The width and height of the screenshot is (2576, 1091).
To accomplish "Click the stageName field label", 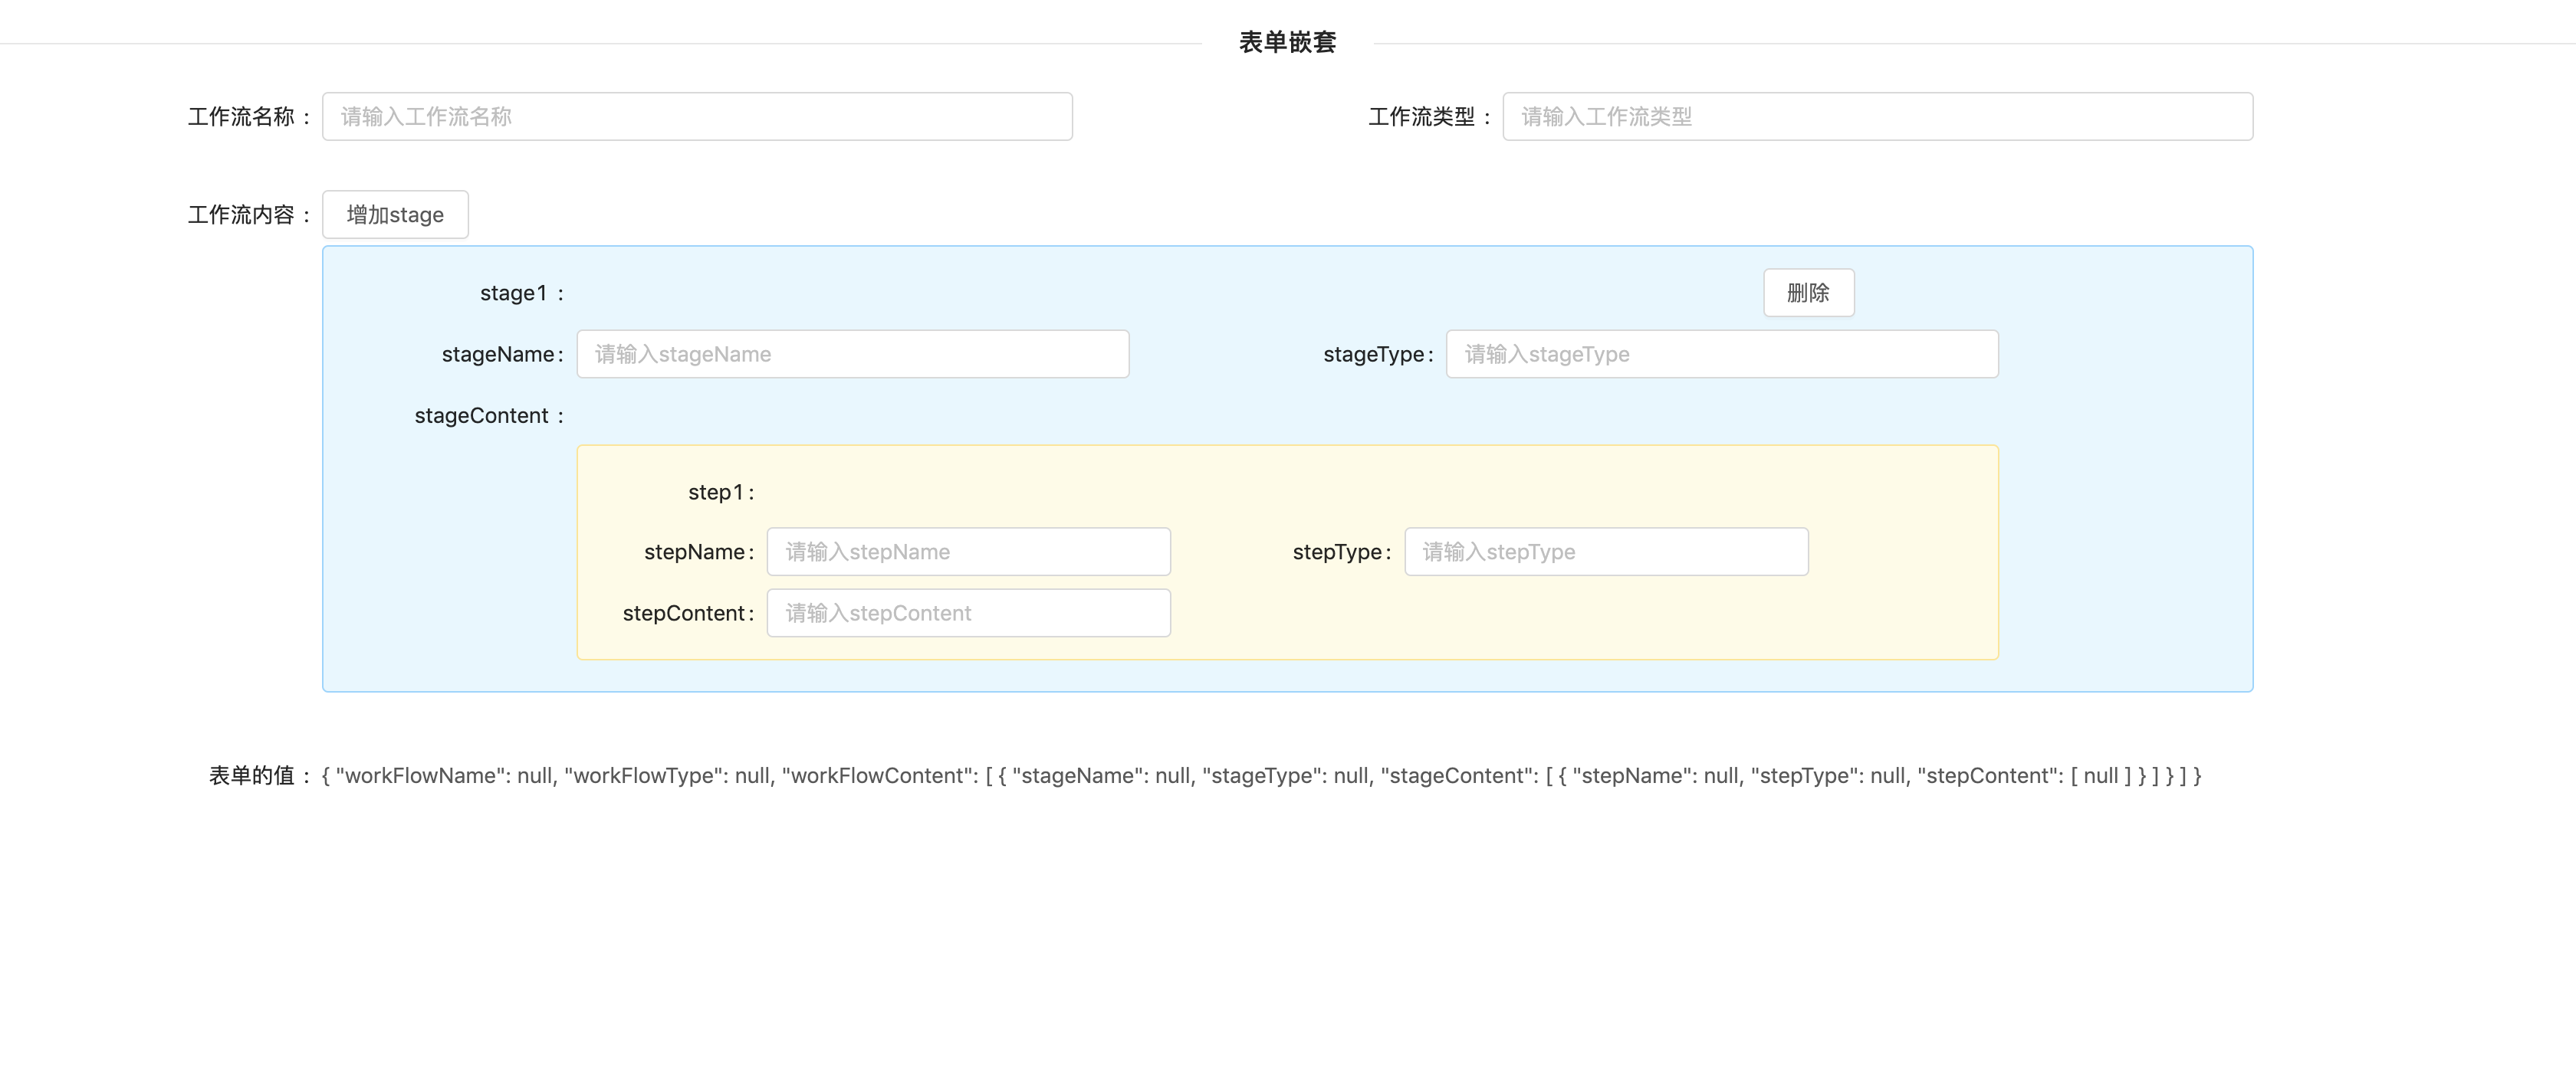I will click(x=498, y=355).
